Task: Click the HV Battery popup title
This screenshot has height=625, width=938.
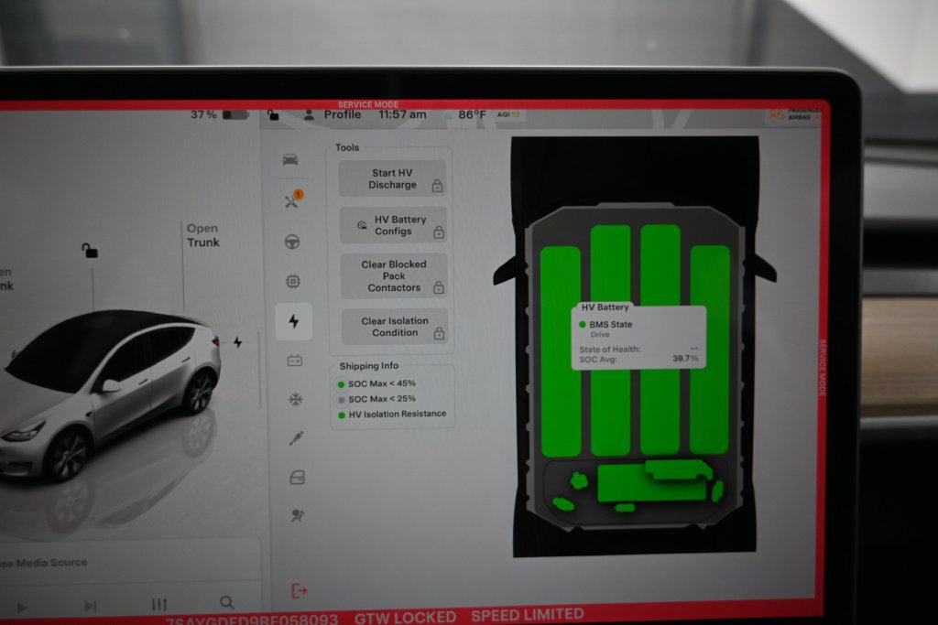Action: coord(605,307)
